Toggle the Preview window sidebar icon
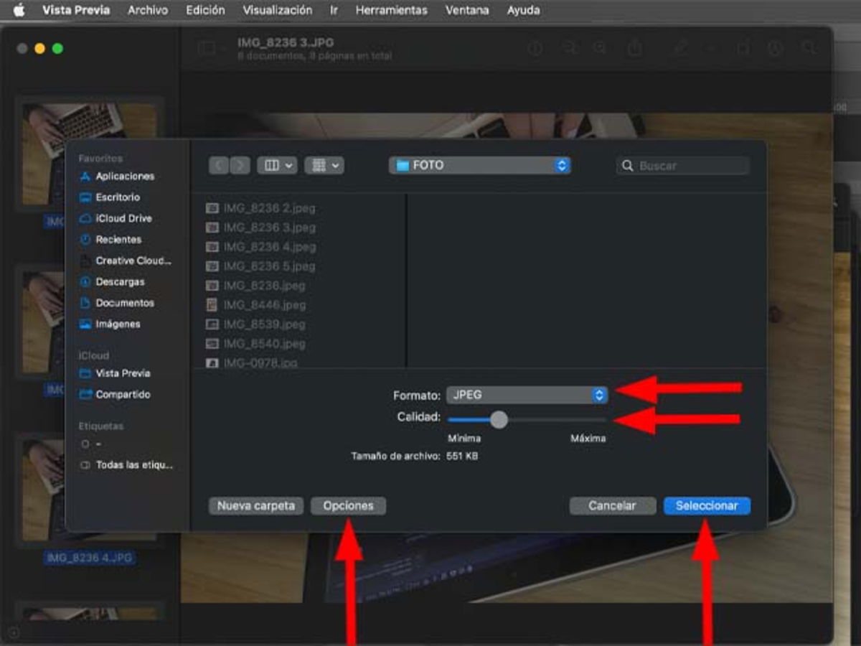Screen dimensions: 861x646 (207, 48)
